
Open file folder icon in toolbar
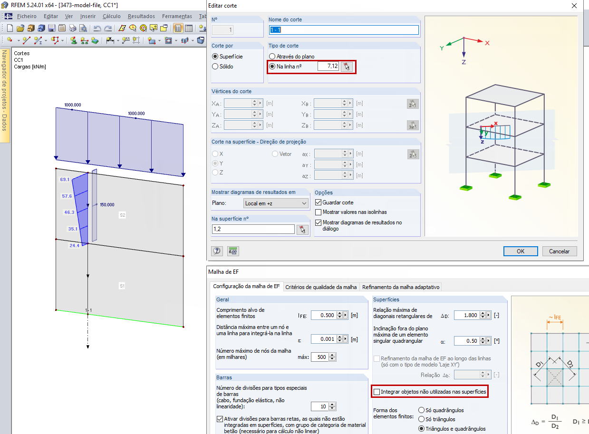point(20,28)
